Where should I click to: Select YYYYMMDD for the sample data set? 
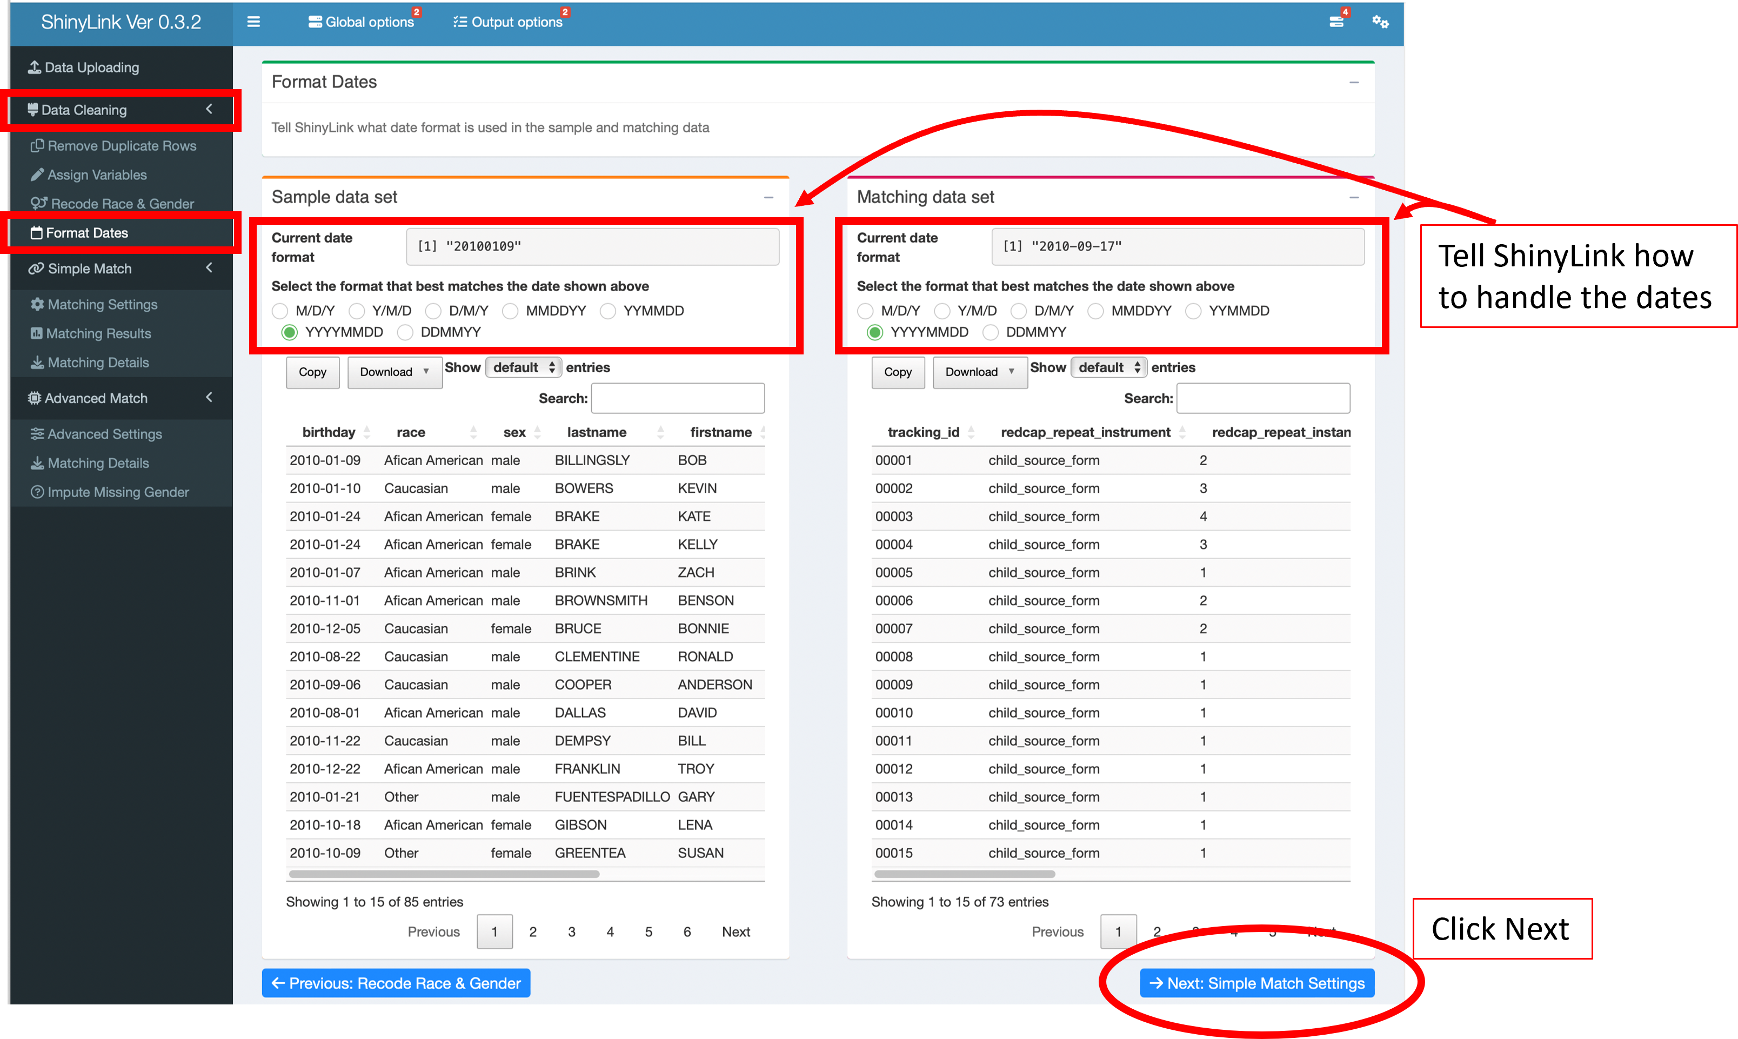290,333
